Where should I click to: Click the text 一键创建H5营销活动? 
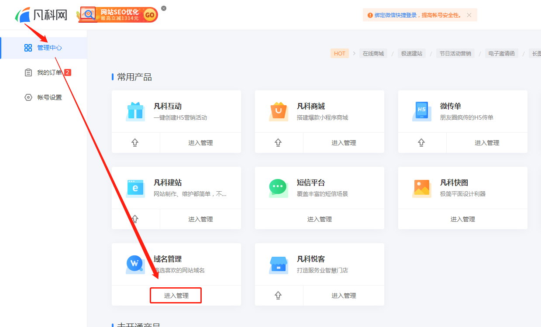coord(180,117)
